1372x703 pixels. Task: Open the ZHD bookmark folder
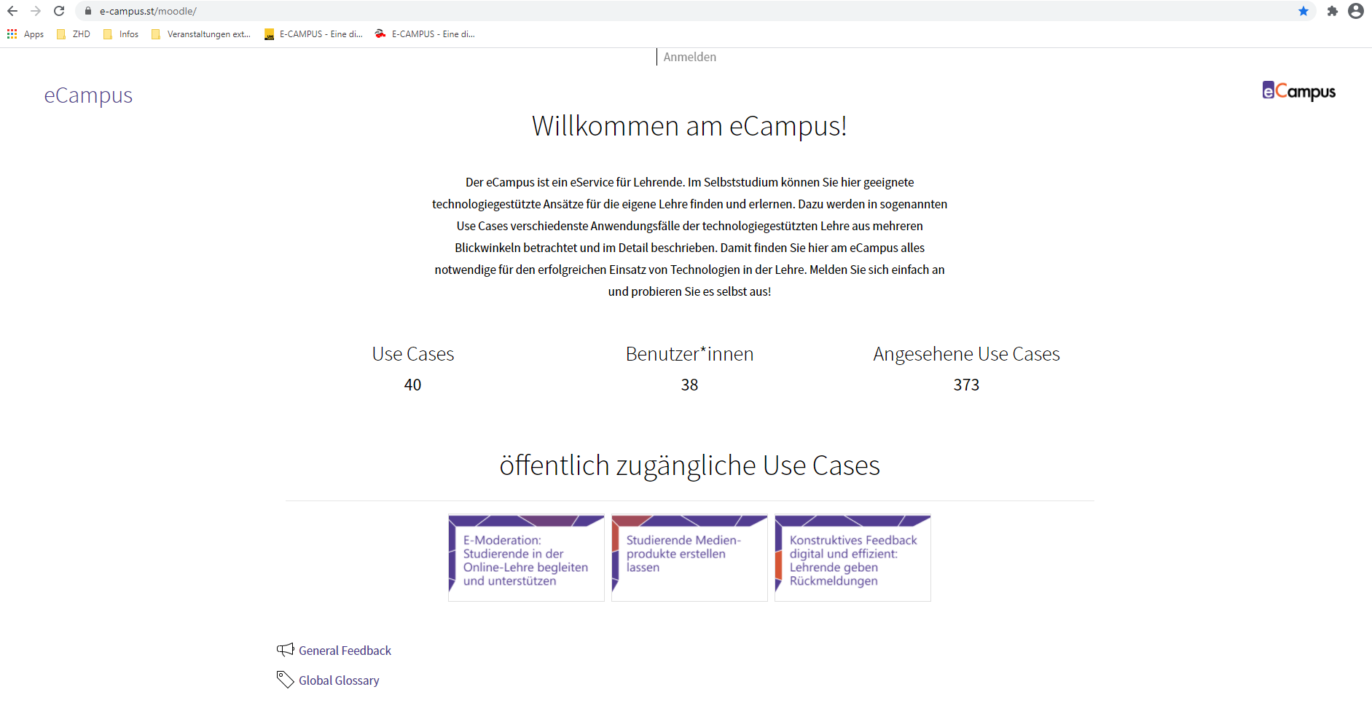coord(74,34)
